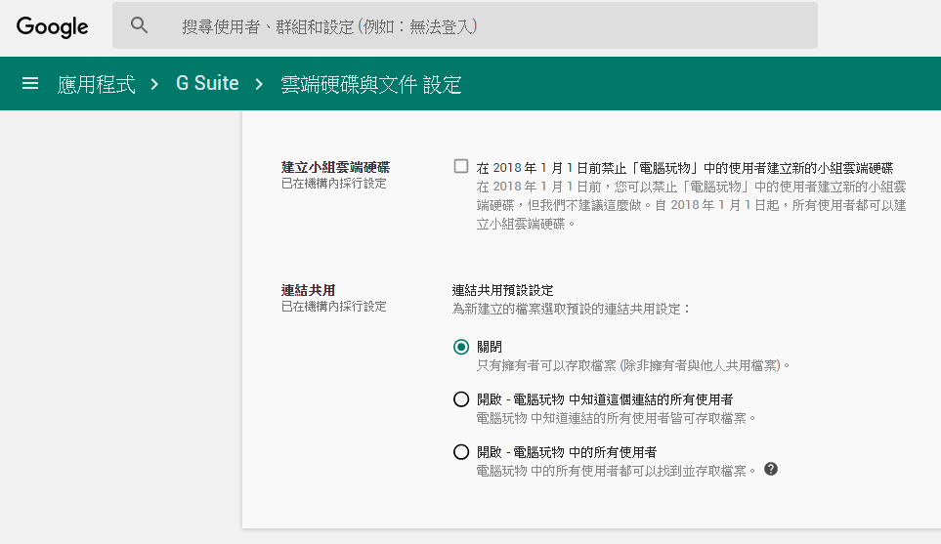
Task: Check the 禁止建立新的小組雲端硬碟 checkbox
Action: [x=461, y=166]
